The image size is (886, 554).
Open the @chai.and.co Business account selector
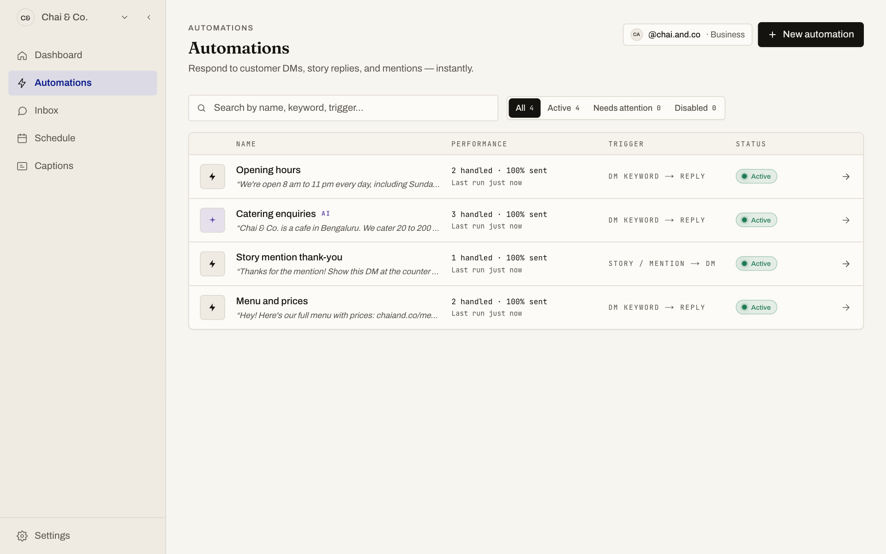click(x=688, y=35)
